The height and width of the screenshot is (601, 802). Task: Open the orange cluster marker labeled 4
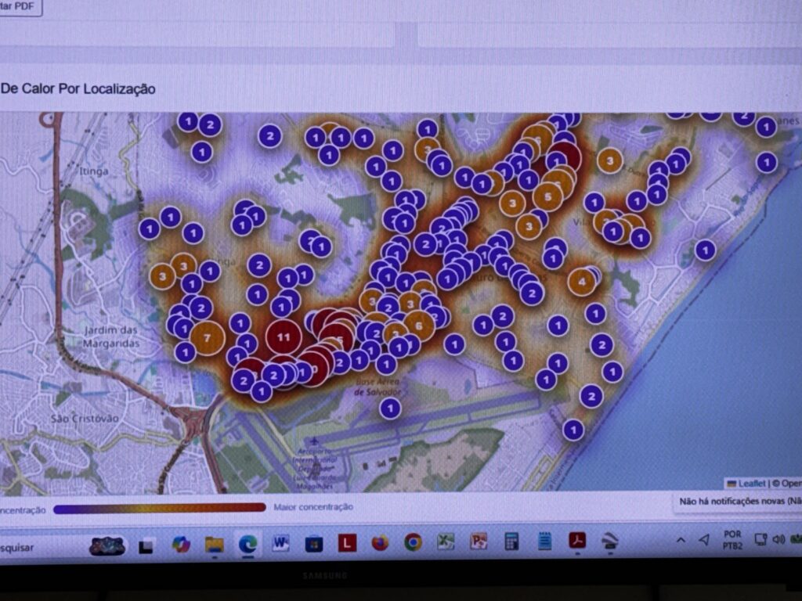click(582, 282)
